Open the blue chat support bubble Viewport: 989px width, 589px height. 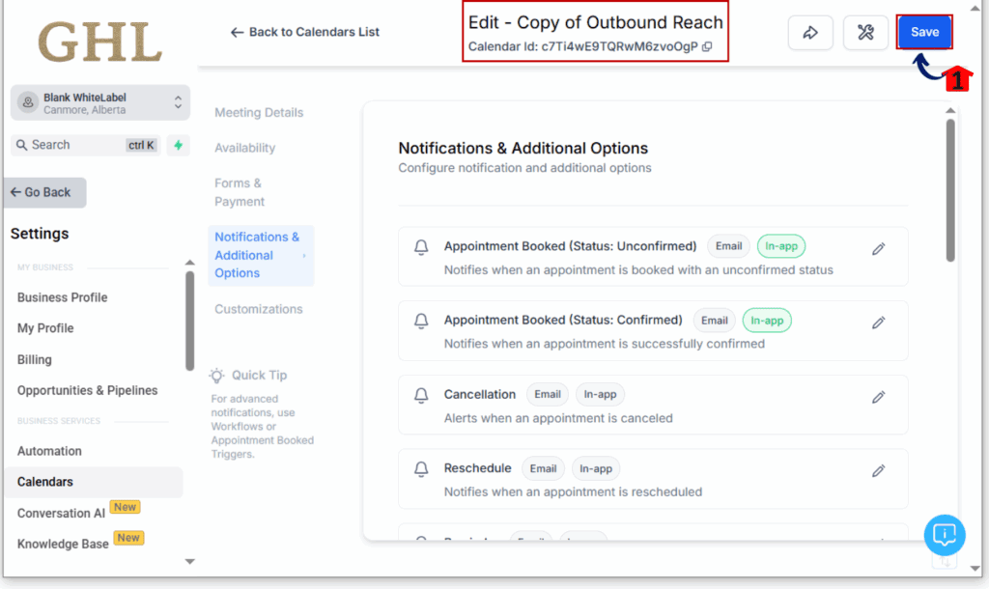pyautogui.click(x=945, y=535)
